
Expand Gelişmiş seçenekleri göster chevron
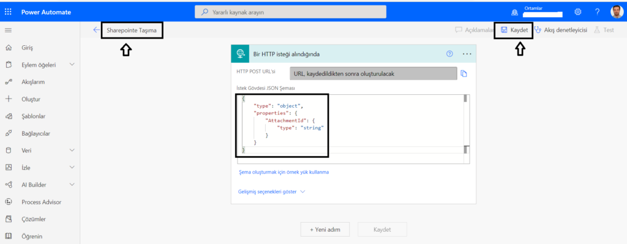coord(302,191)
